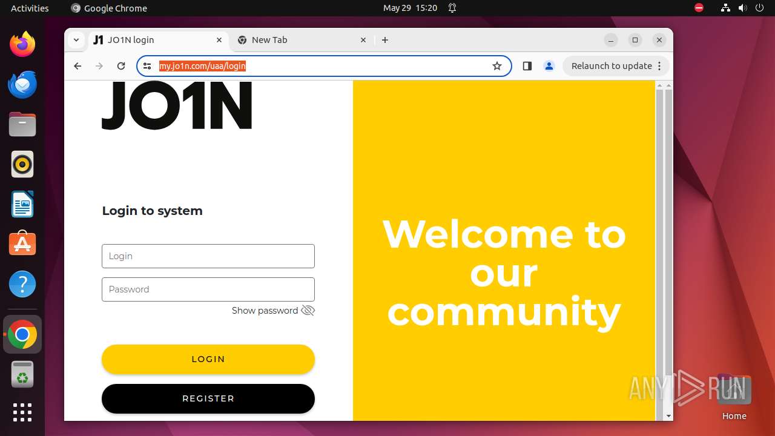Launch Thunderbird from the dock
Screen dimensions: 775x436
coord(22,85)
